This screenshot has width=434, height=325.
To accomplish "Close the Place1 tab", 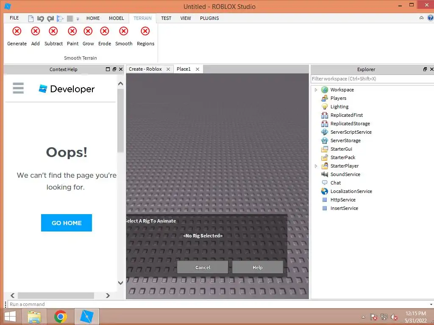I will [x=198, y=69].
